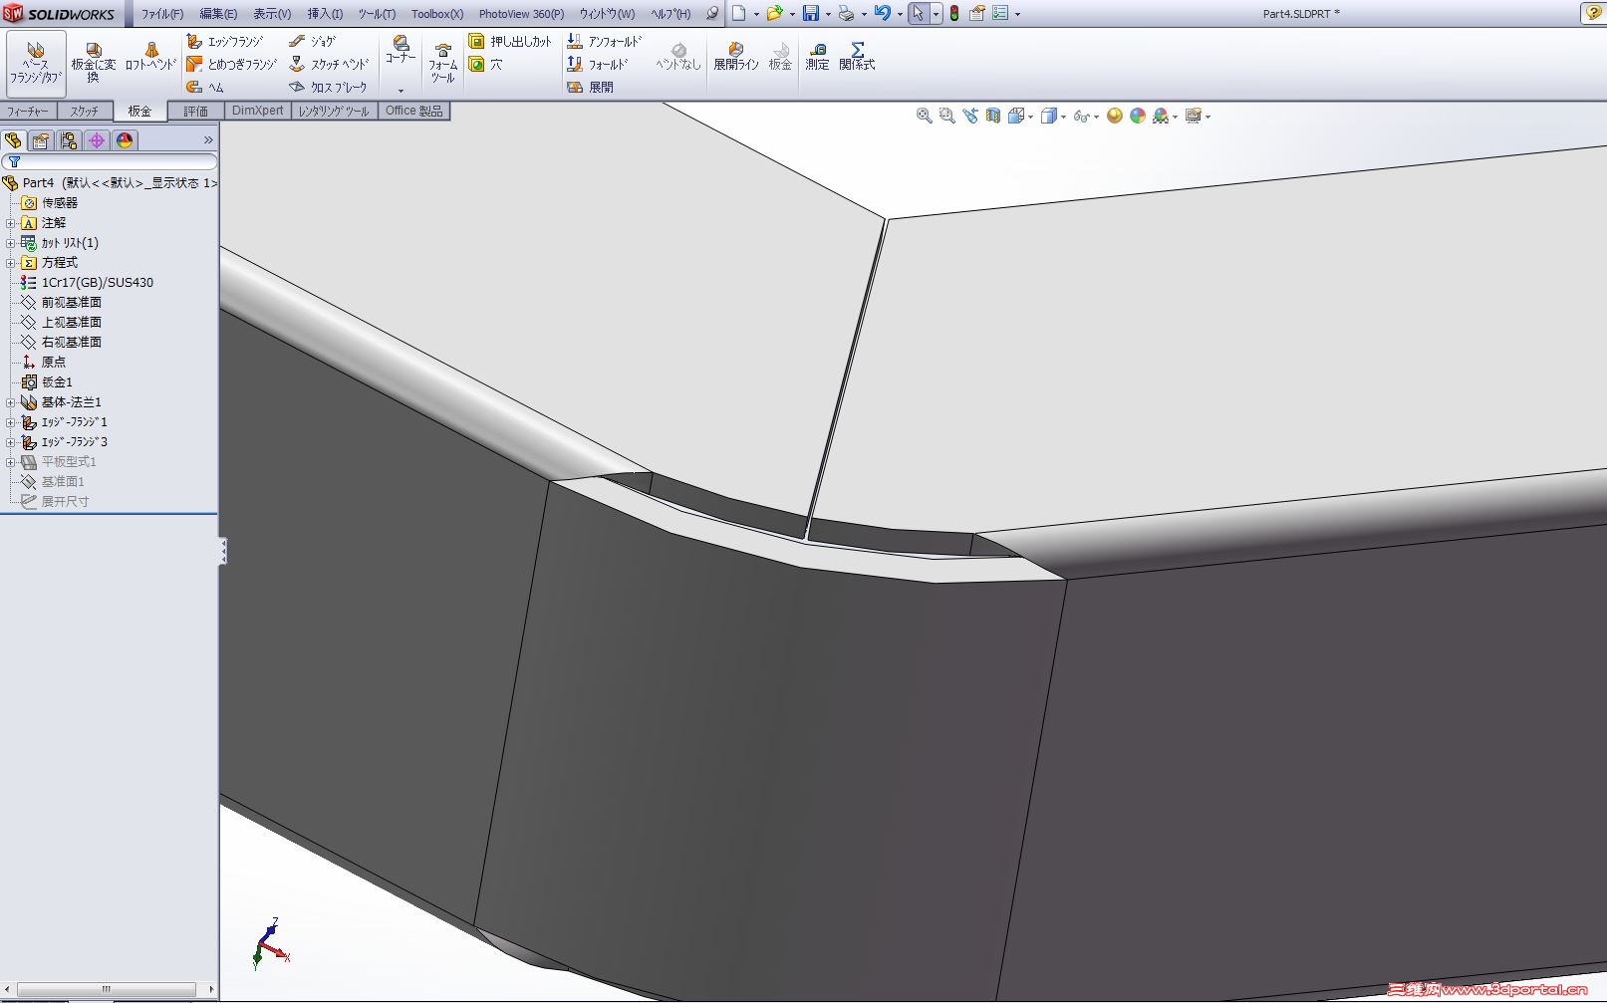Click the 展開 flatten tool
The height and width of the screenshot is (1003, 1607).
point(590,88)
